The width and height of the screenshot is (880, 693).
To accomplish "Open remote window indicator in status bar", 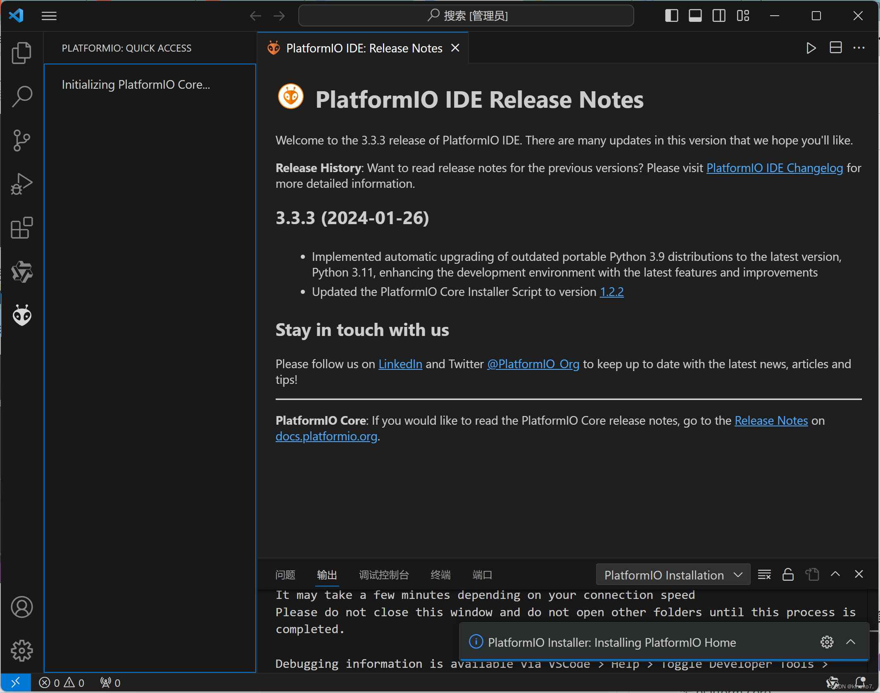I will (x=16, y=683).
